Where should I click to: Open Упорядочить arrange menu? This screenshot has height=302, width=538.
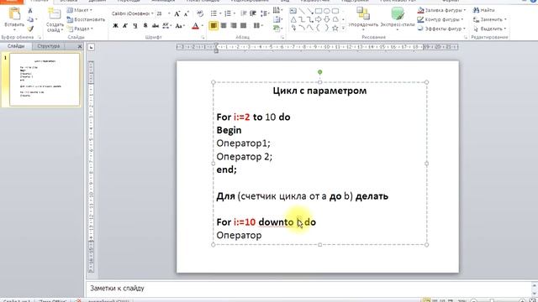[x=363, y=18]
